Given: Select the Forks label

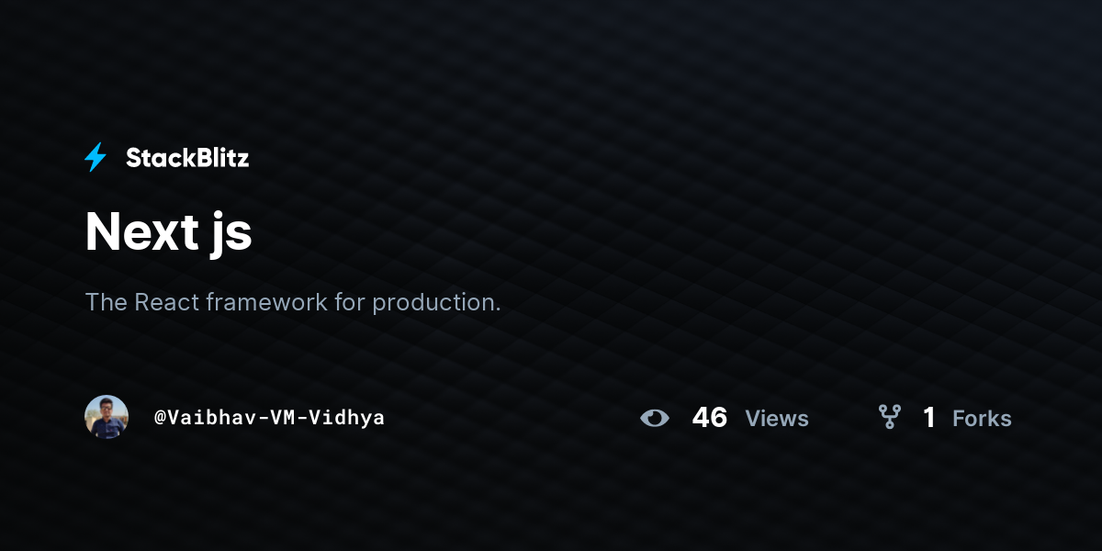Looking at the screenshot, I should (982, 419).
